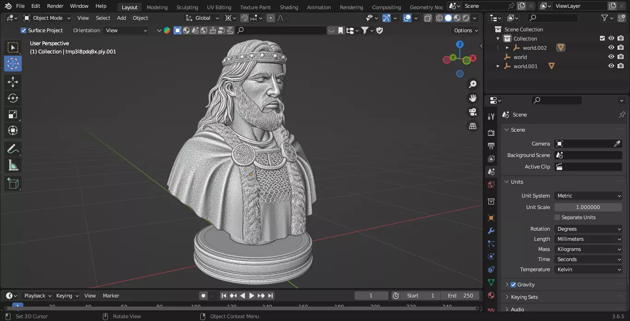Open the Output properties tab
Viewport: 630px width, 321px height.
point(491,146)
